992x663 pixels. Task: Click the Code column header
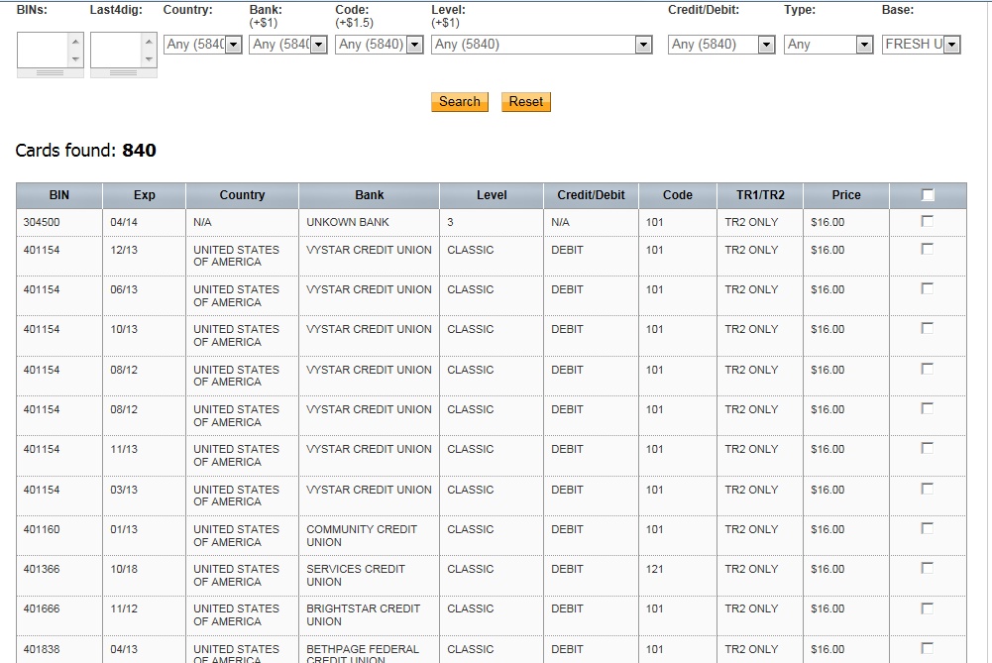(678, 195)
